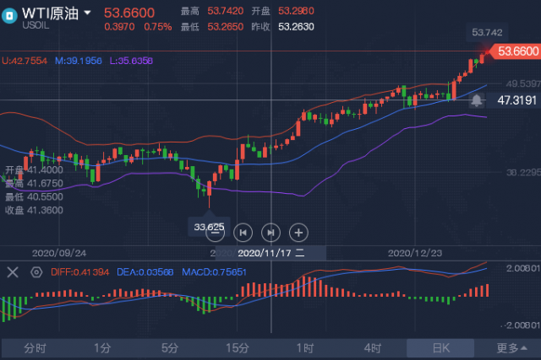Screen dimensions: 541x360
Task: Click the price alert bell icon
Action: pyautogui.click(x=477, y=100)
